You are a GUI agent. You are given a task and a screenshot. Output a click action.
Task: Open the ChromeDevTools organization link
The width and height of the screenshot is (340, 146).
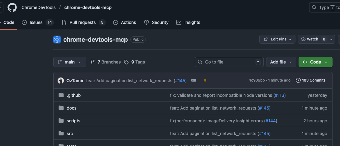(x=38, y=7)
